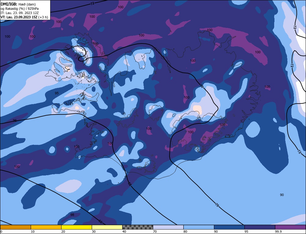This screenshot has width=306, height=234.
Task: Click the orange 10–20 legend swatch
Action: tap(46, 227)
